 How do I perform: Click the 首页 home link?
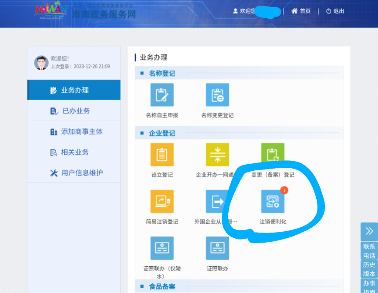coord(301,11)
